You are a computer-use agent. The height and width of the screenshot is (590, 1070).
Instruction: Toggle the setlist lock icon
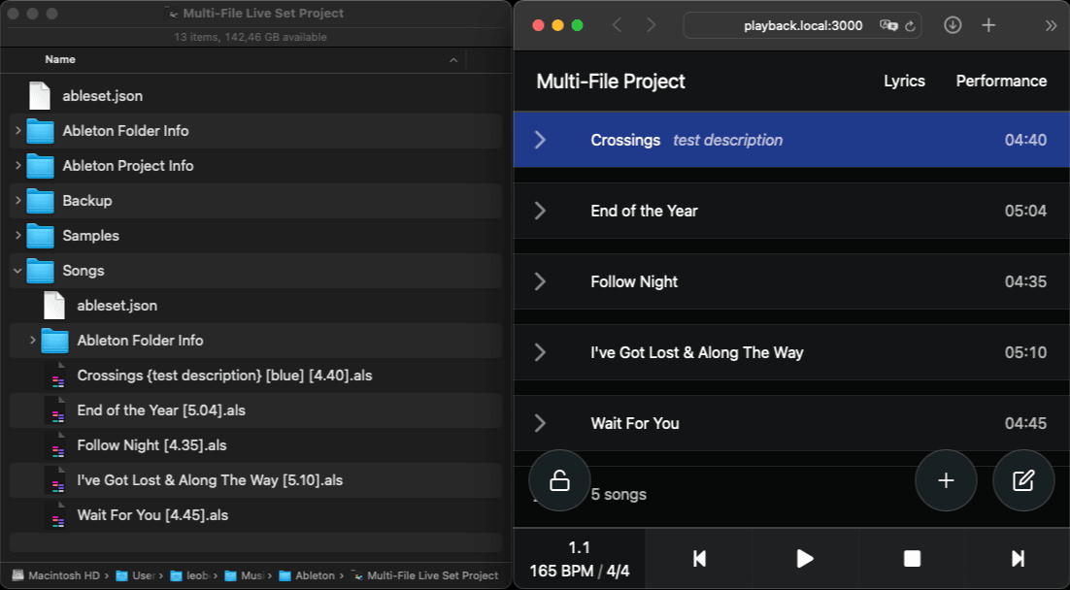click(x=559, y=480)
